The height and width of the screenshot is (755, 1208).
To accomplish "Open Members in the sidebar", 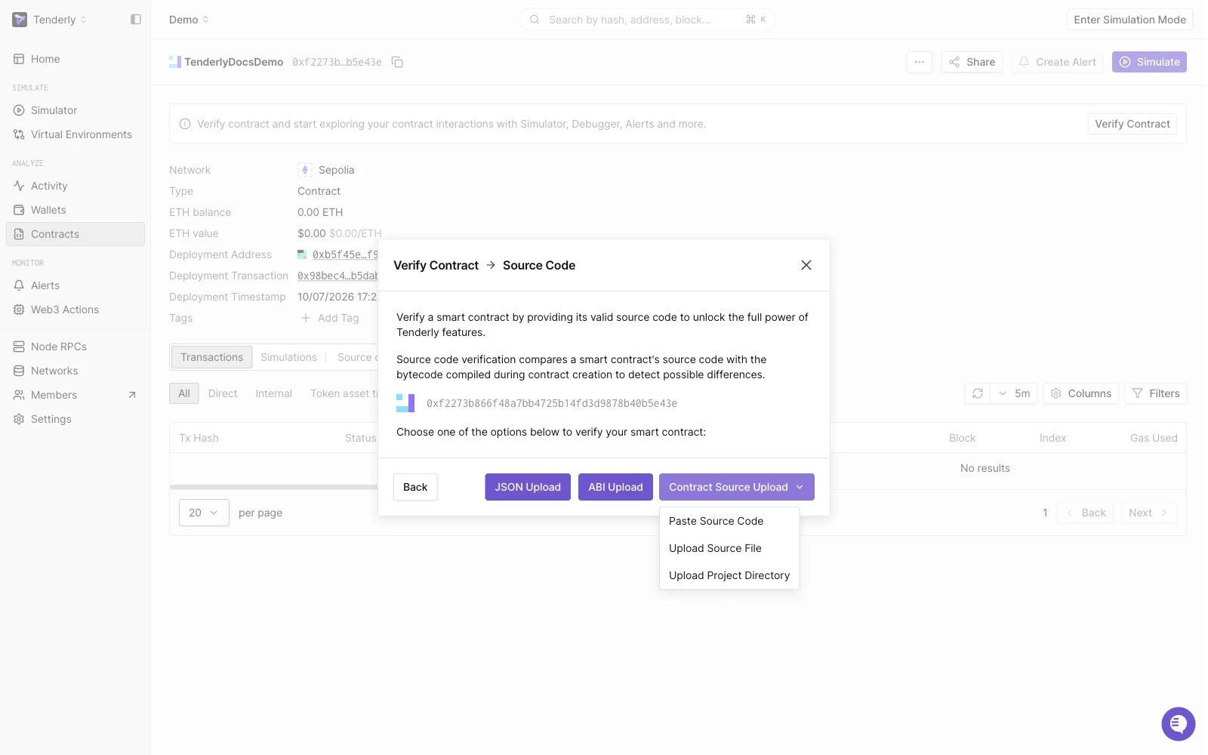I will point(75,395).
